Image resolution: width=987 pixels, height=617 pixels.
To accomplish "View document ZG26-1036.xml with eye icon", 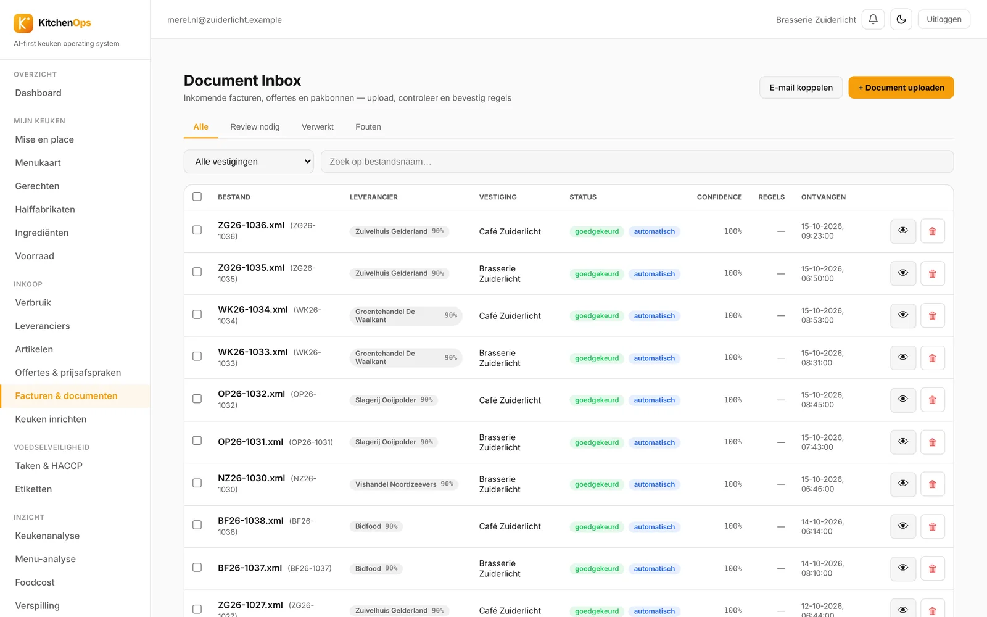I will [x=903, y=231].
